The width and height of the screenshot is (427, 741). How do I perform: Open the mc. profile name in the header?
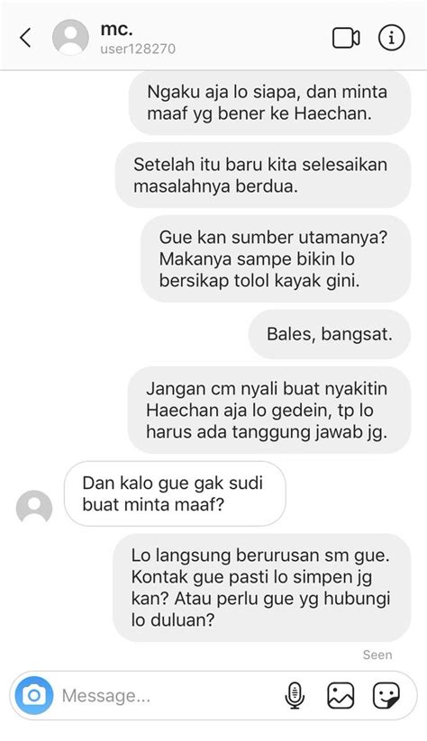(116, 30)
